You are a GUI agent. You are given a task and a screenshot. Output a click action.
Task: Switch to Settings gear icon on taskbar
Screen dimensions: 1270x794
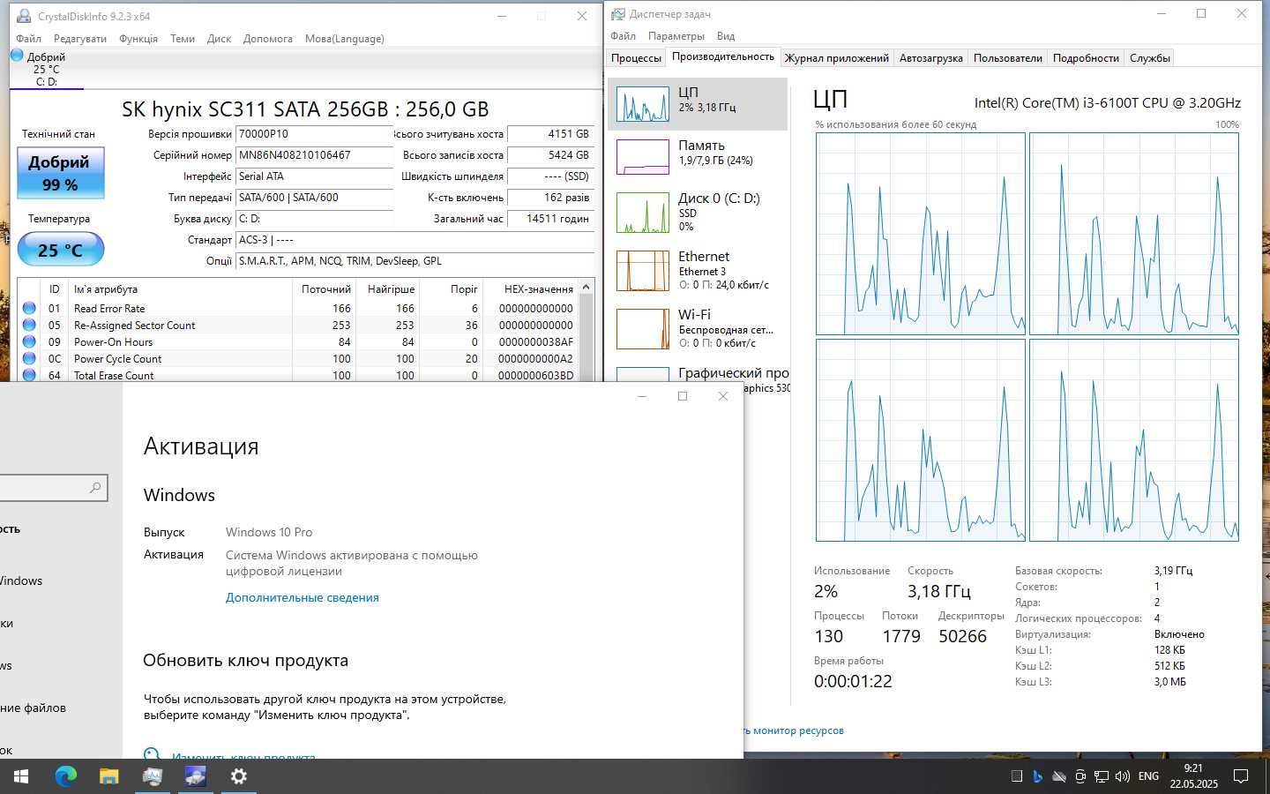coord(238,776)
